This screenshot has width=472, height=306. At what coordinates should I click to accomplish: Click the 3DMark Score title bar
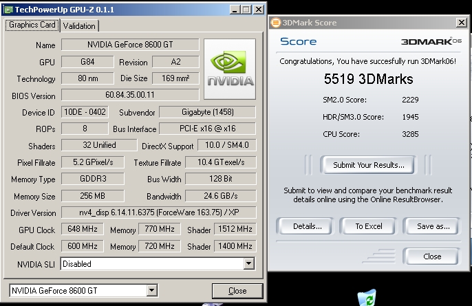pos(369,23)
